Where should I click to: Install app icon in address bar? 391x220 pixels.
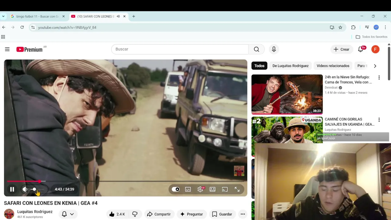pyautogui.click(x=332, y=27)
